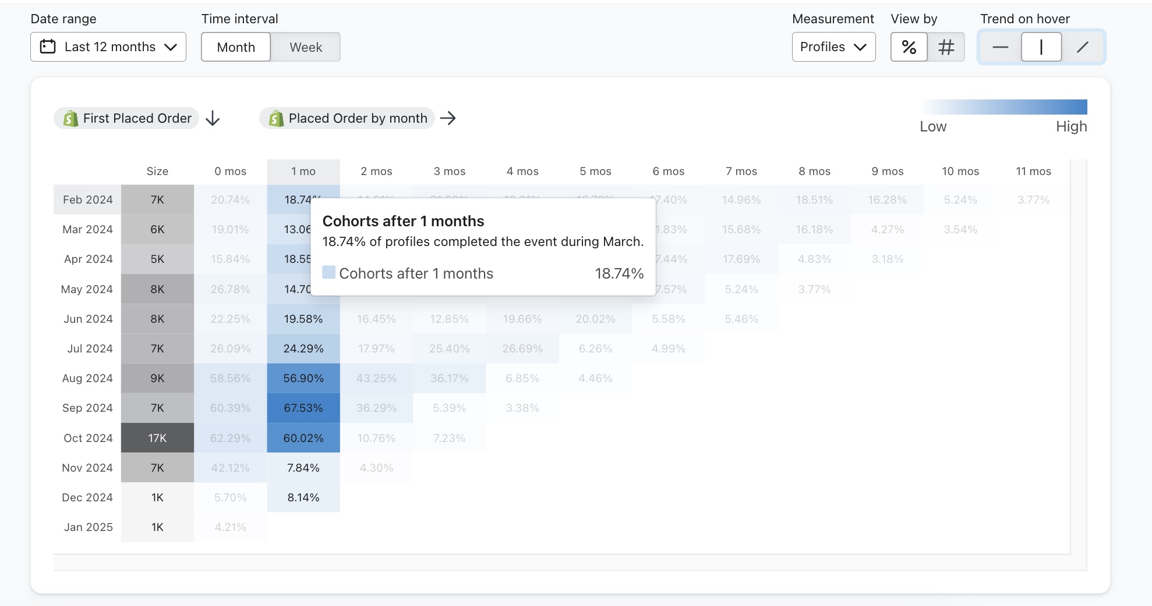Click the 1 mo column header

303,172
